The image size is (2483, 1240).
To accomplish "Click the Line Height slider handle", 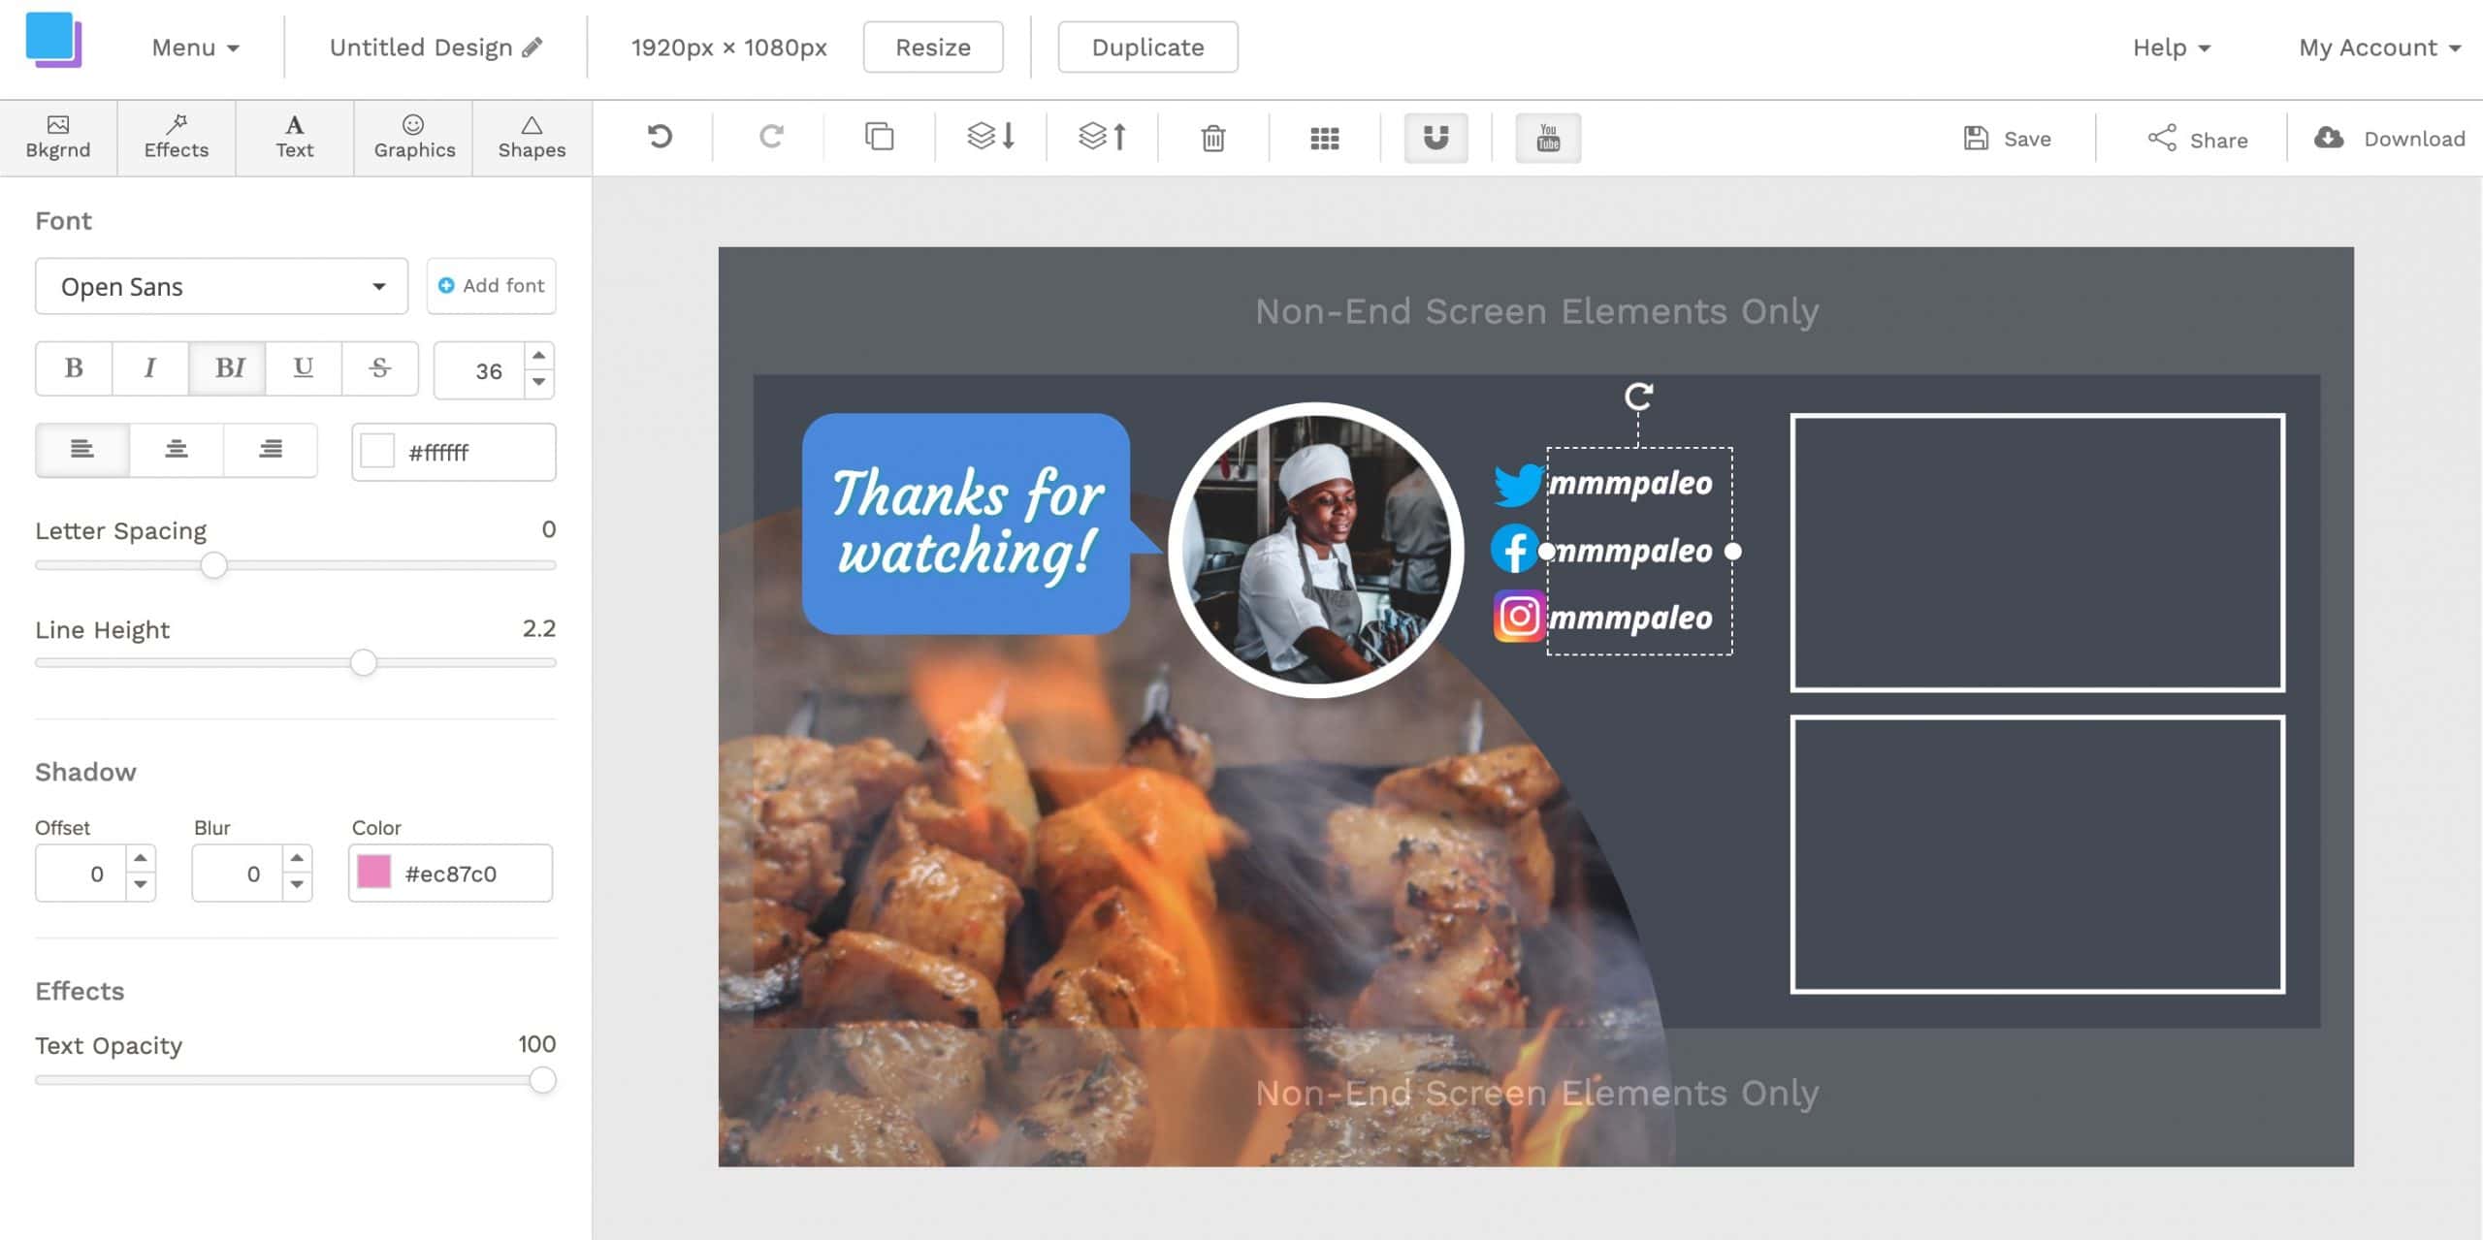I will pyautogui.click(x=364, y=663).
